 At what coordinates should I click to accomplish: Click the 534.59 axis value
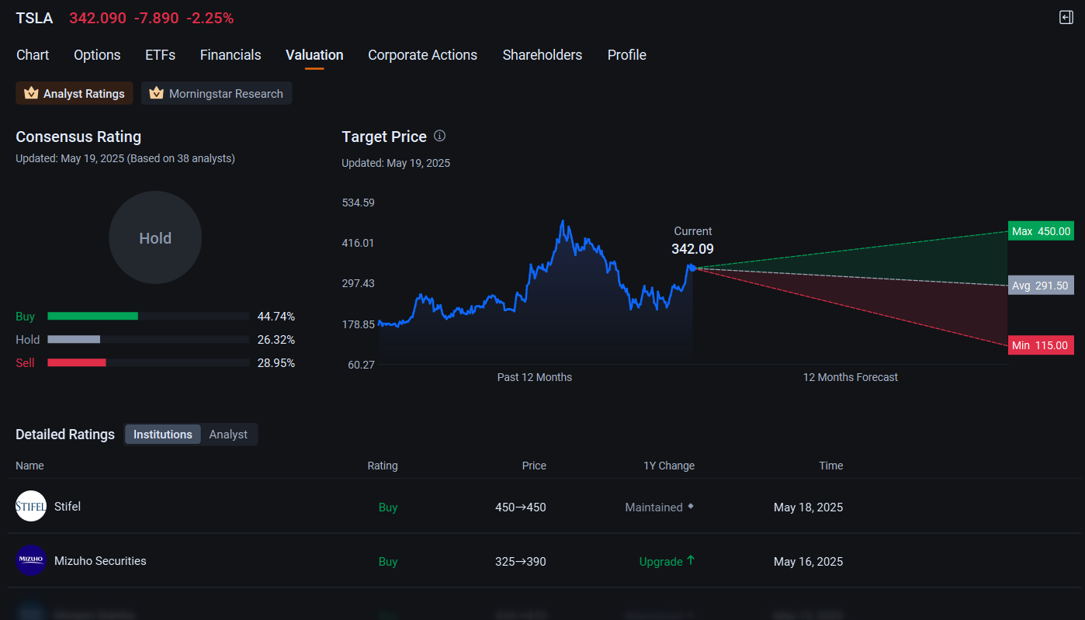(x=359, y=203)
